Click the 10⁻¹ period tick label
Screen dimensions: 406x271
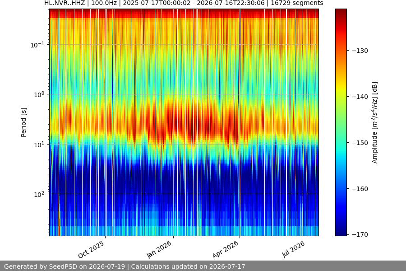coord(37,45)
